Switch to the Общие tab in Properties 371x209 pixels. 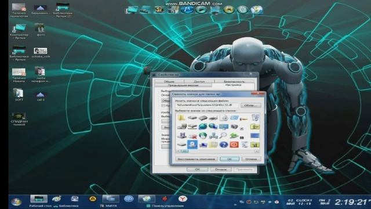tap(169, 81)
